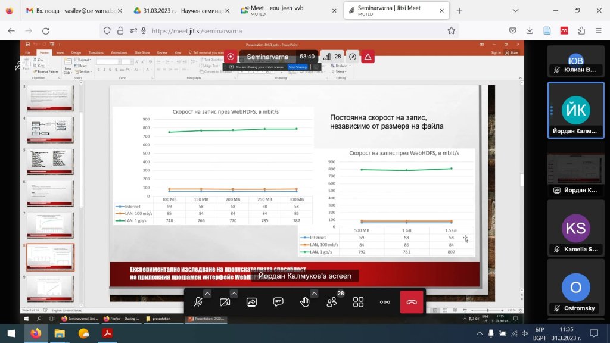610x343 pixels.
Task: Select Kamelia S. participant tile
Action: [x=576, y=227]
